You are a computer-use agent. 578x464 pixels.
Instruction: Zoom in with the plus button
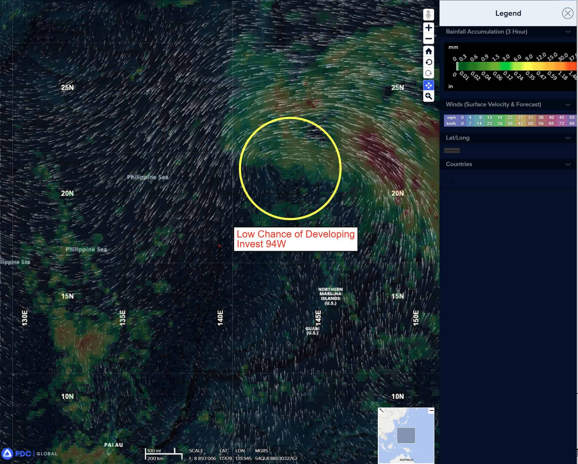click(428, 28)
